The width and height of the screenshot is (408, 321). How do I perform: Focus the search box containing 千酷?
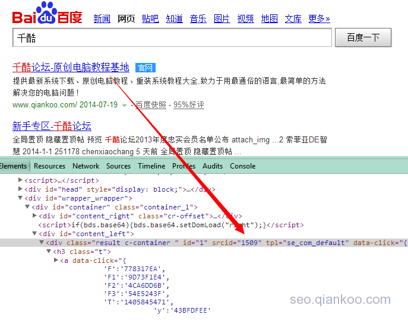[172, 38]
